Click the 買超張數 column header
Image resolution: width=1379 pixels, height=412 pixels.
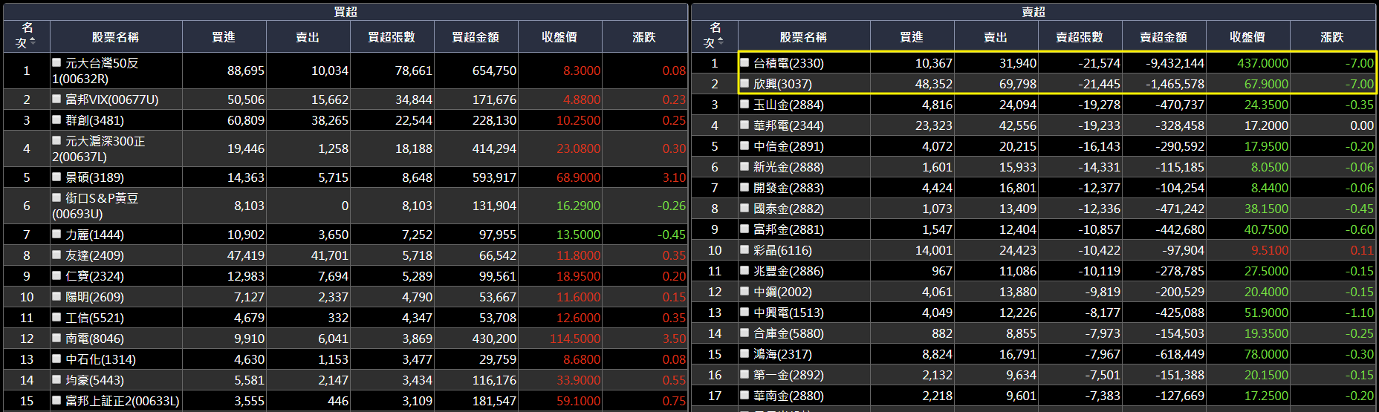(392, 36)
